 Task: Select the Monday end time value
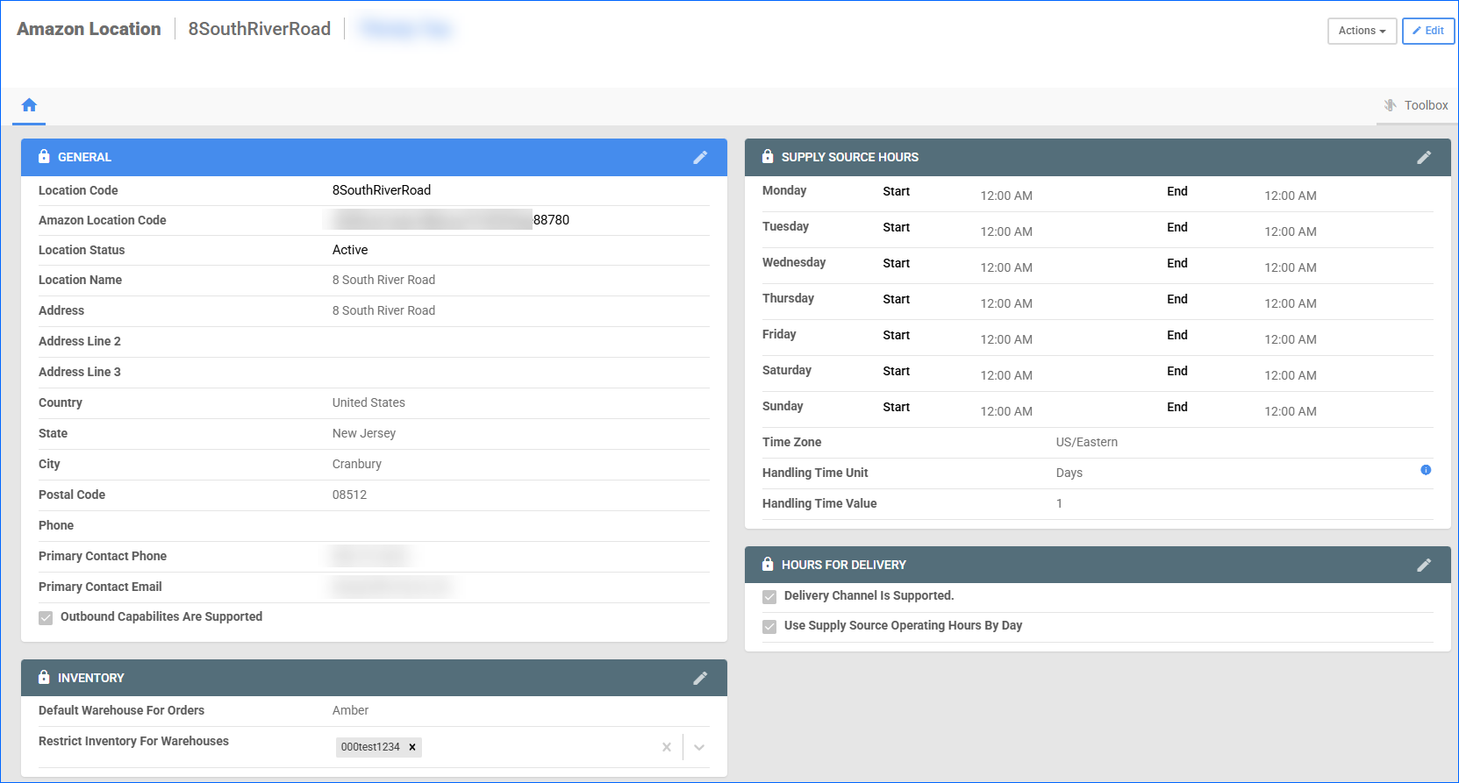(x=1291, y=196)
